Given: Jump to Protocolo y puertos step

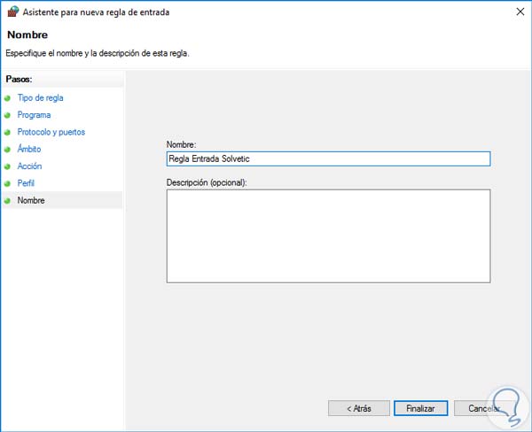Looking at the screenshot, I should [51, 132].
